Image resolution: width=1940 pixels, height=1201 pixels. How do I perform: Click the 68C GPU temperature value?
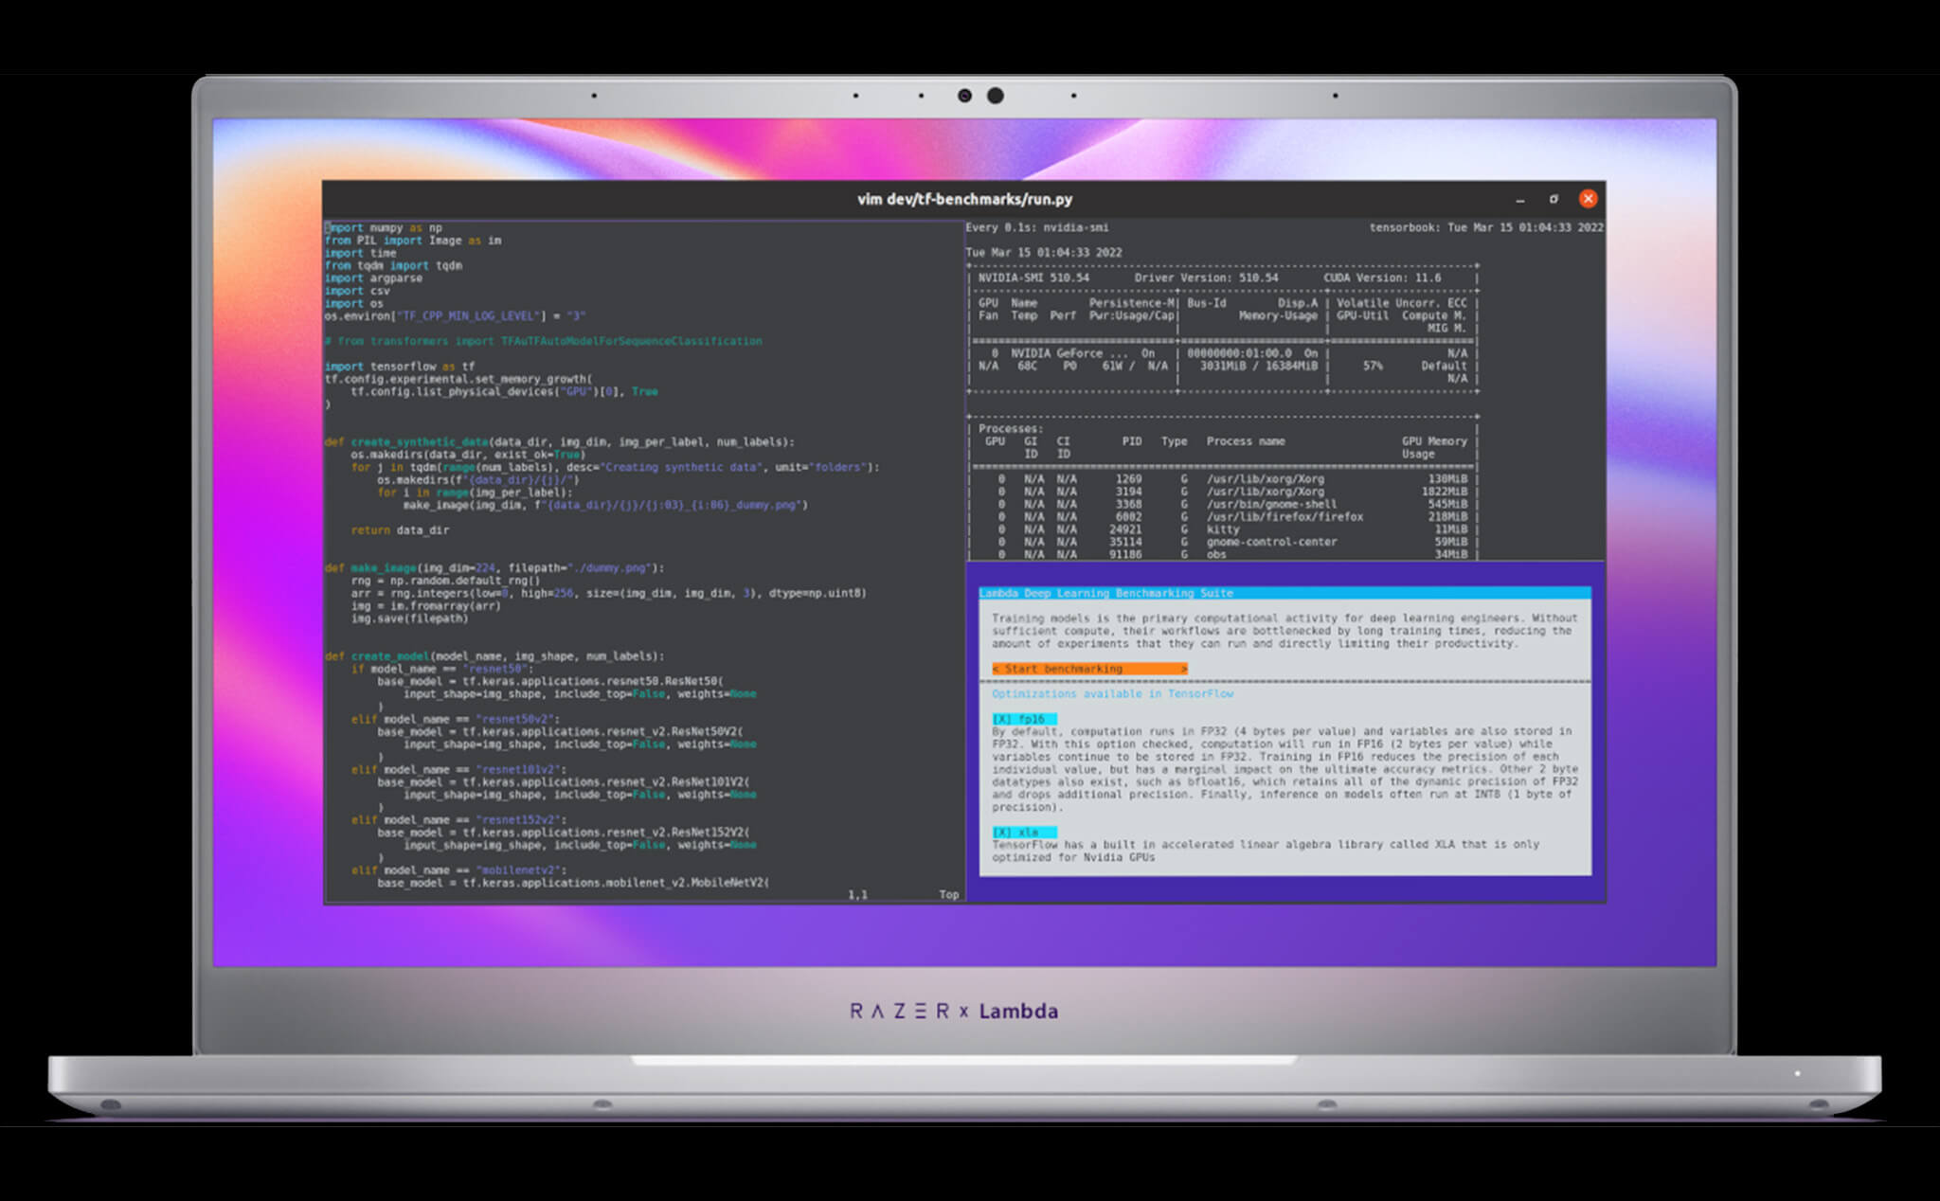[x=1027, y=367]
